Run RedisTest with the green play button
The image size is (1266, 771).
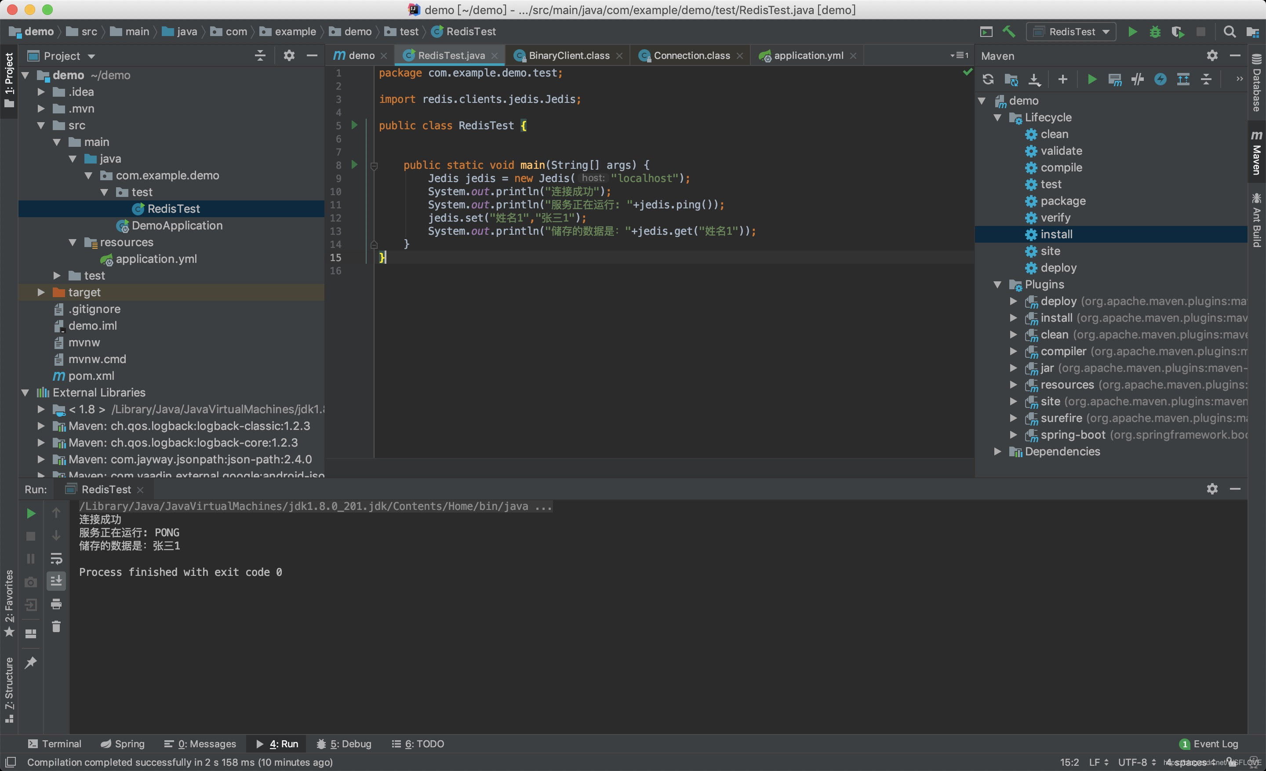point(1132,32)
